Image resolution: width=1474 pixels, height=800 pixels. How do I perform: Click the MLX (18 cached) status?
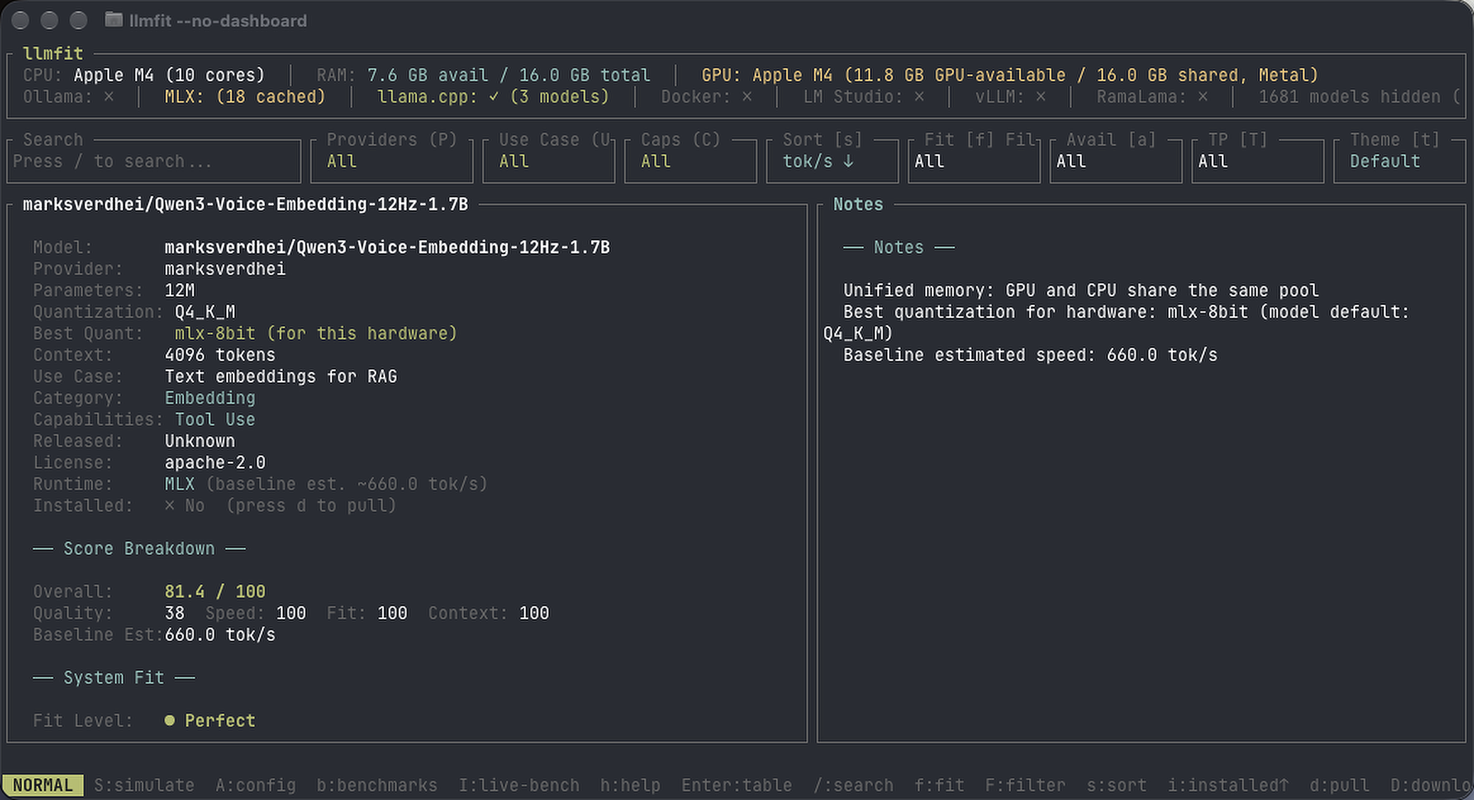pyautogui.click(x=244, y=97)
